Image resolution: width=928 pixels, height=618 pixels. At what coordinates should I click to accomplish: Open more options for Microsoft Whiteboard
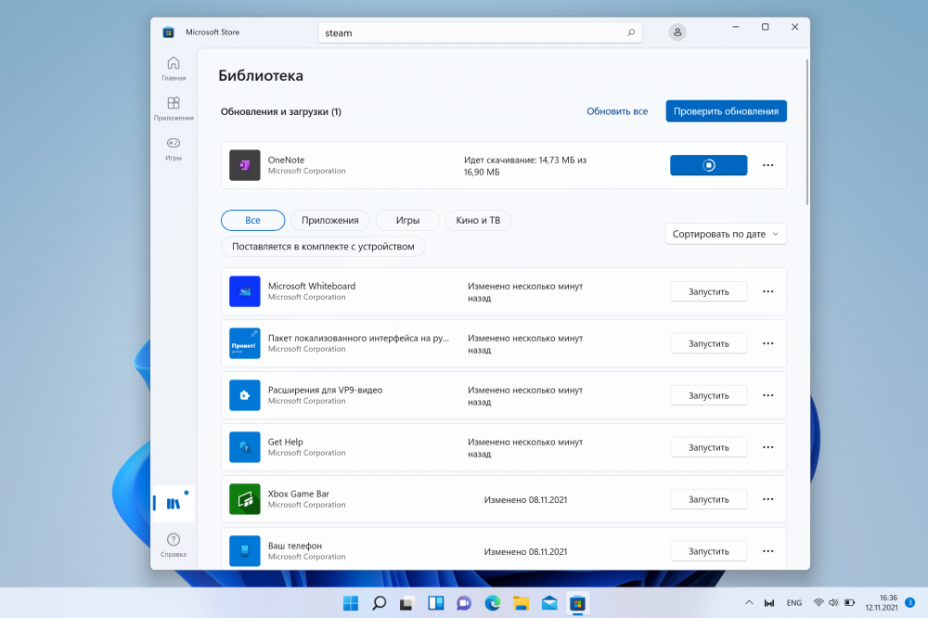tap(767, 291)
